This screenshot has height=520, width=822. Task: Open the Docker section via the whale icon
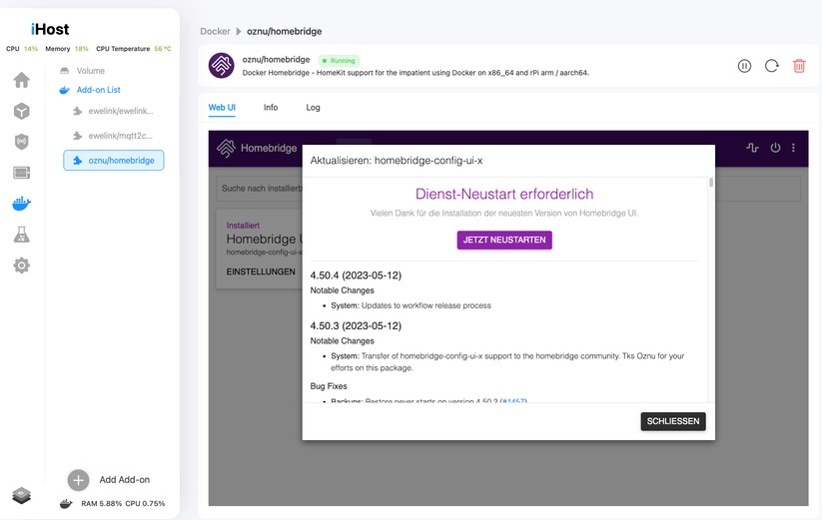click(x=21, y=204)
